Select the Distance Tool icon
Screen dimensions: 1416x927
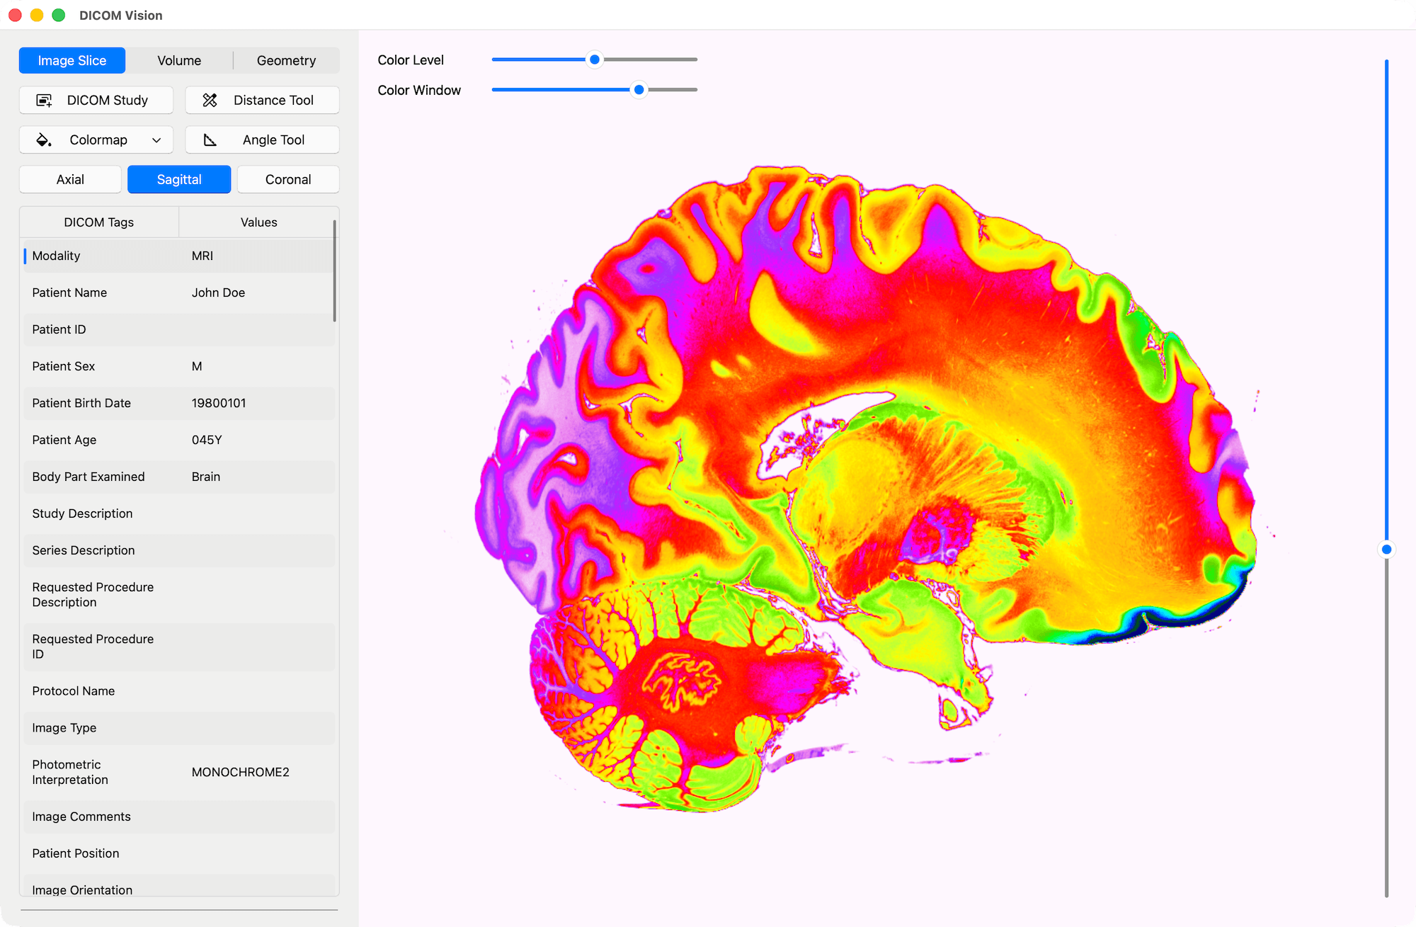point(210,100)
